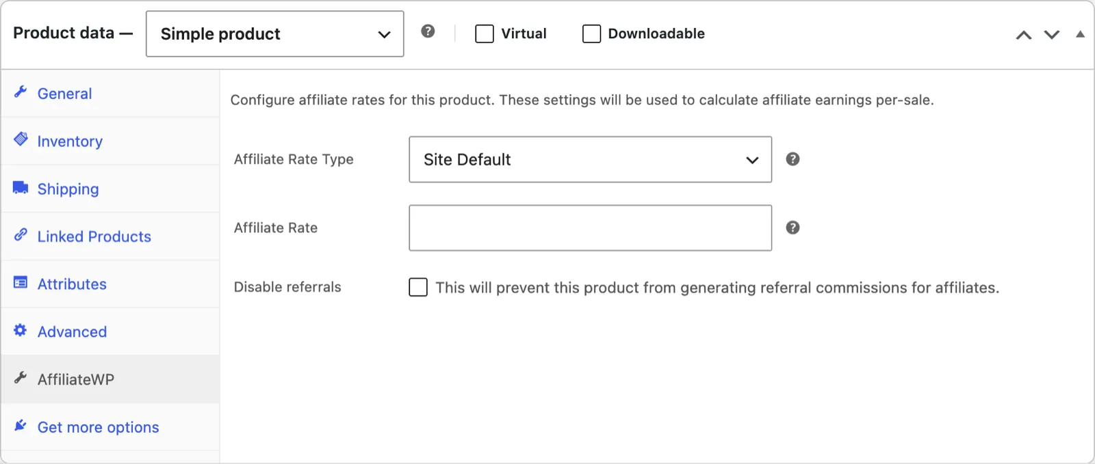Click help icon beside Affiliate Rate Type

click(x=793, y=159)
